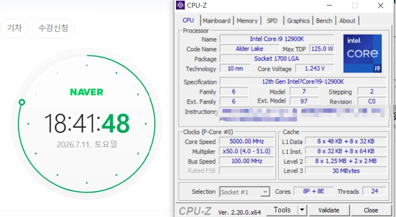
Task: Click the date 2026.7.11. 토요일
Action: [x=87, y=144]
